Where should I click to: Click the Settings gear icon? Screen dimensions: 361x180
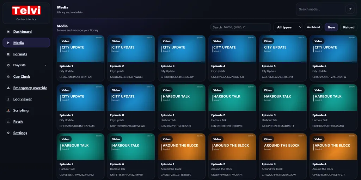(x=8, y=133)
